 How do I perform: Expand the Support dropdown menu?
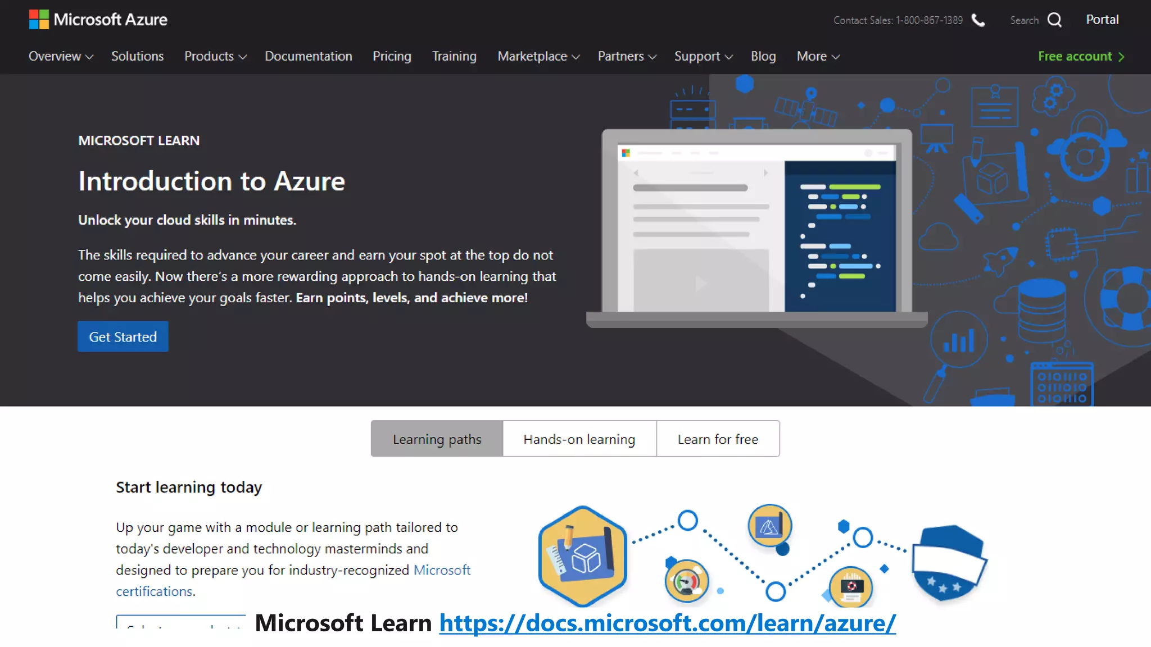coord(704,56)
